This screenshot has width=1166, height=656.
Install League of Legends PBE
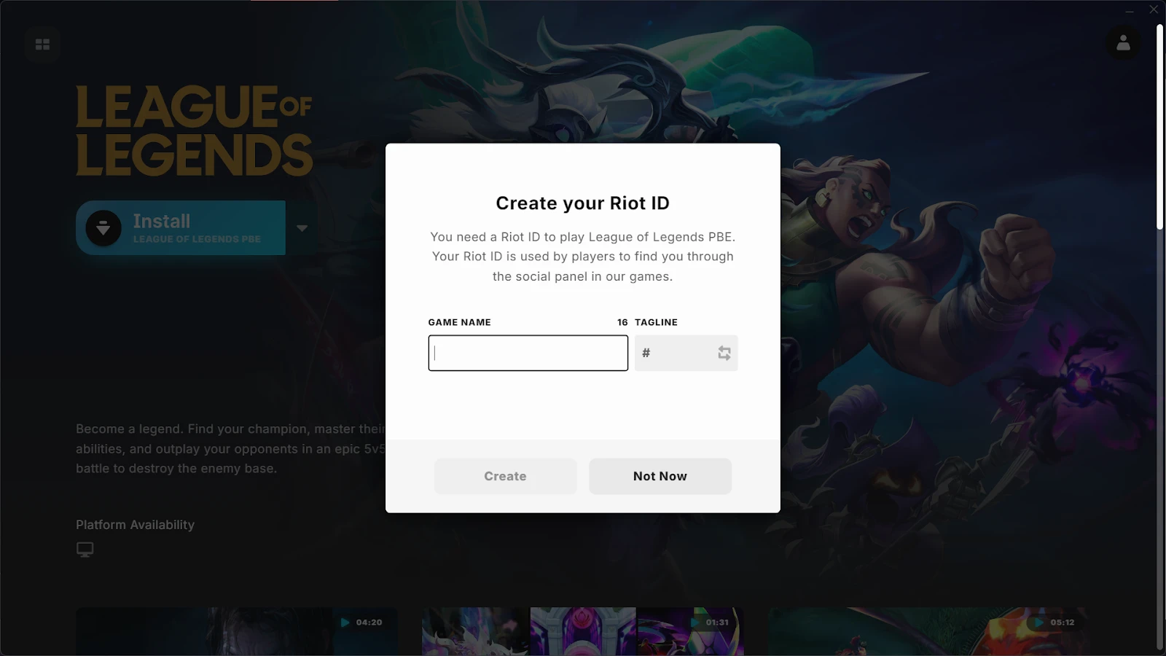coord(181,228)
